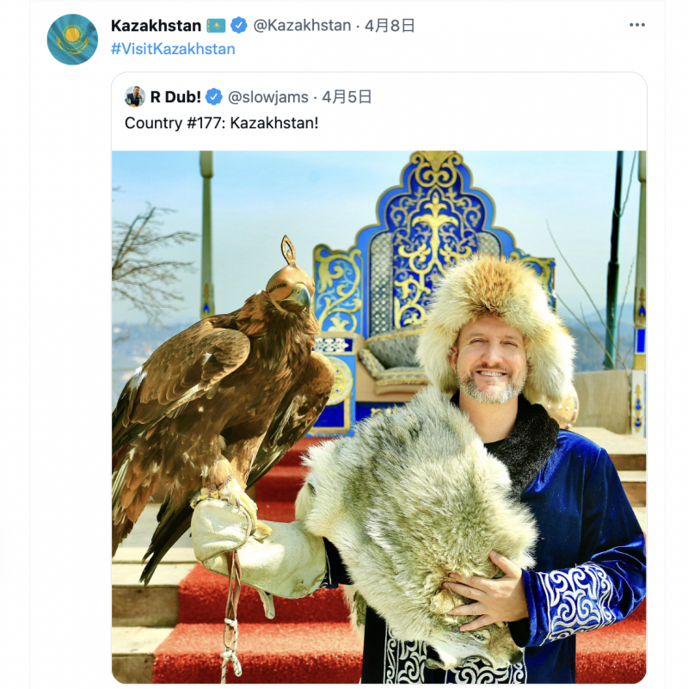688x689 pixels.
Task: Click R Dub!'s small profile avatar
Action: pos(135,96)
